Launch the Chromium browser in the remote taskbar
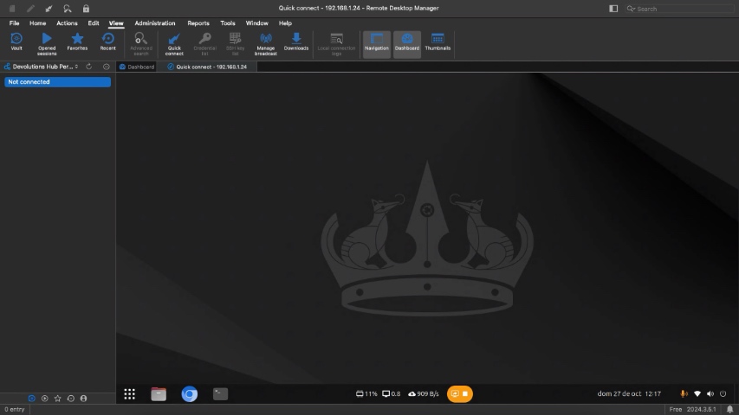The width and height of the screenshot is (739, 415). [x=190, y=394]
